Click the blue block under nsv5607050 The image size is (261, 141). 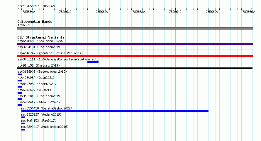(19, 87)
